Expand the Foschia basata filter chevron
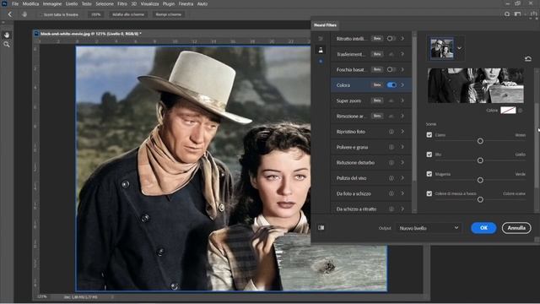This screenshot has width=540, height=304. [402, 69]
